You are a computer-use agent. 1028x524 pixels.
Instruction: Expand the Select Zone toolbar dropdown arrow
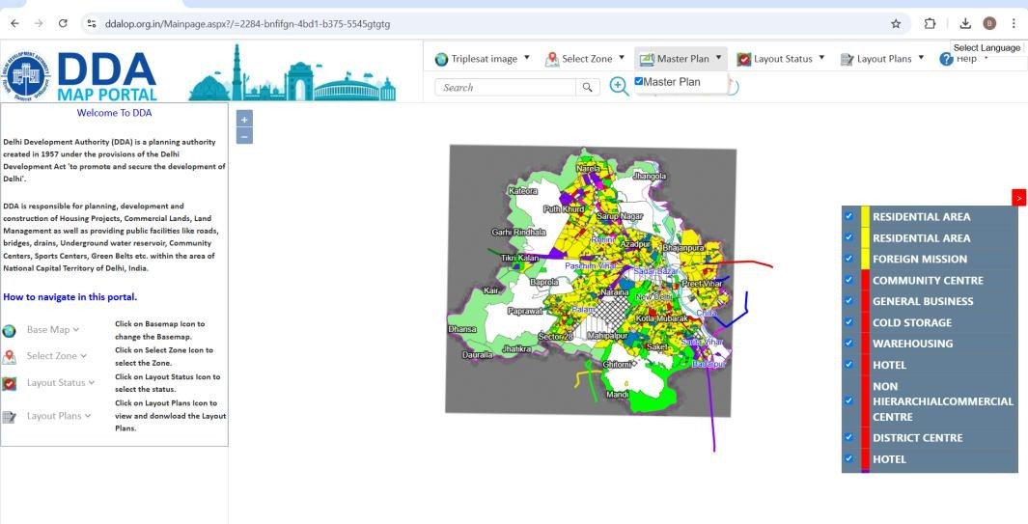pos(622,58)
